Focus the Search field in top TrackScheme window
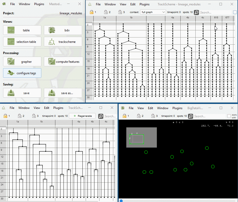Screen dimensions: 238x202 click(216, 12)
